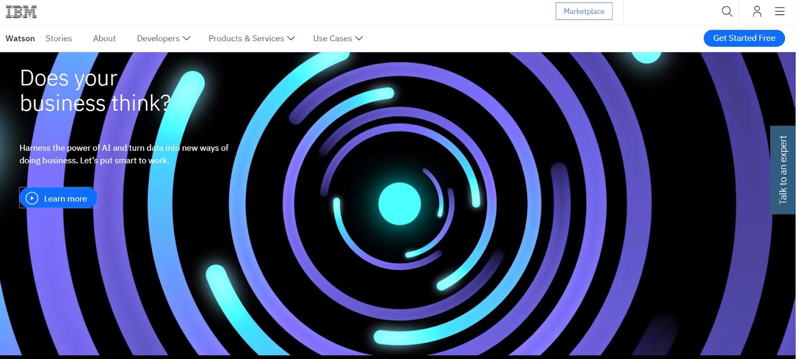This screenshot has height=359, width=796.
Task: Open the About nav item
Action: tap(104, 38)
